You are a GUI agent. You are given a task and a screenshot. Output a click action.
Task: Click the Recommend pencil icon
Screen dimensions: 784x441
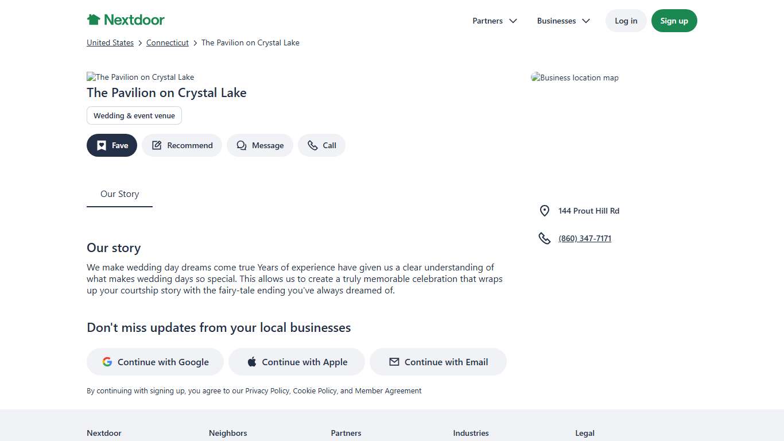[x=157, y=145]
